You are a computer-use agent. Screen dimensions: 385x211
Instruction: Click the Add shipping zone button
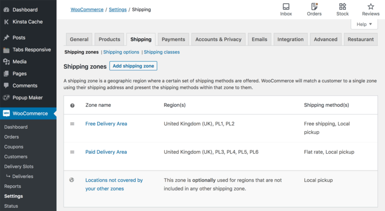click(133, 66)
